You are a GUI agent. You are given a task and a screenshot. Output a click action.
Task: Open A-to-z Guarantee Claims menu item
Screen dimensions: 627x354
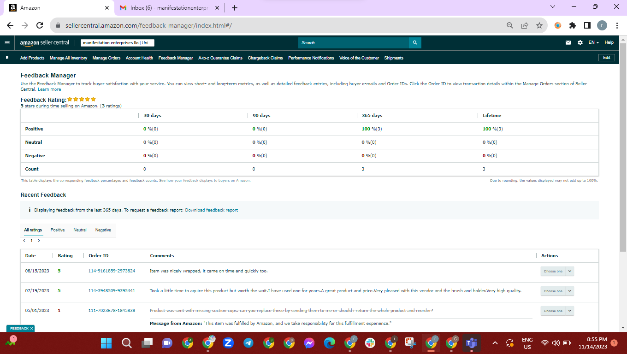220,58
